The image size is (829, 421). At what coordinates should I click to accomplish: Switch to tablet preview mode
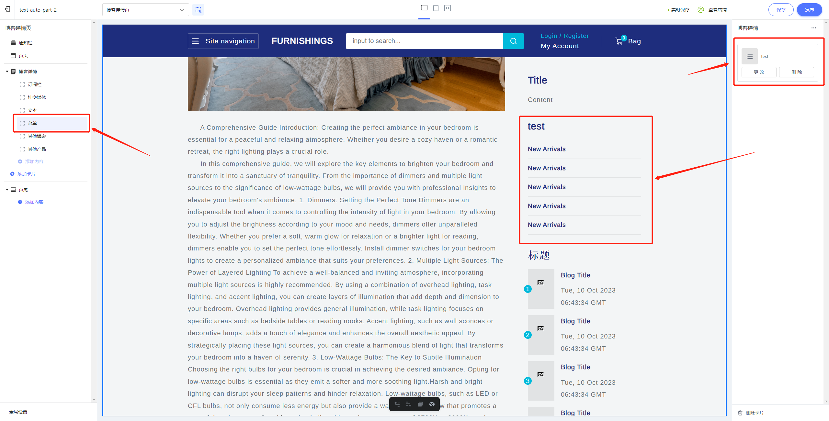point(436,8)
